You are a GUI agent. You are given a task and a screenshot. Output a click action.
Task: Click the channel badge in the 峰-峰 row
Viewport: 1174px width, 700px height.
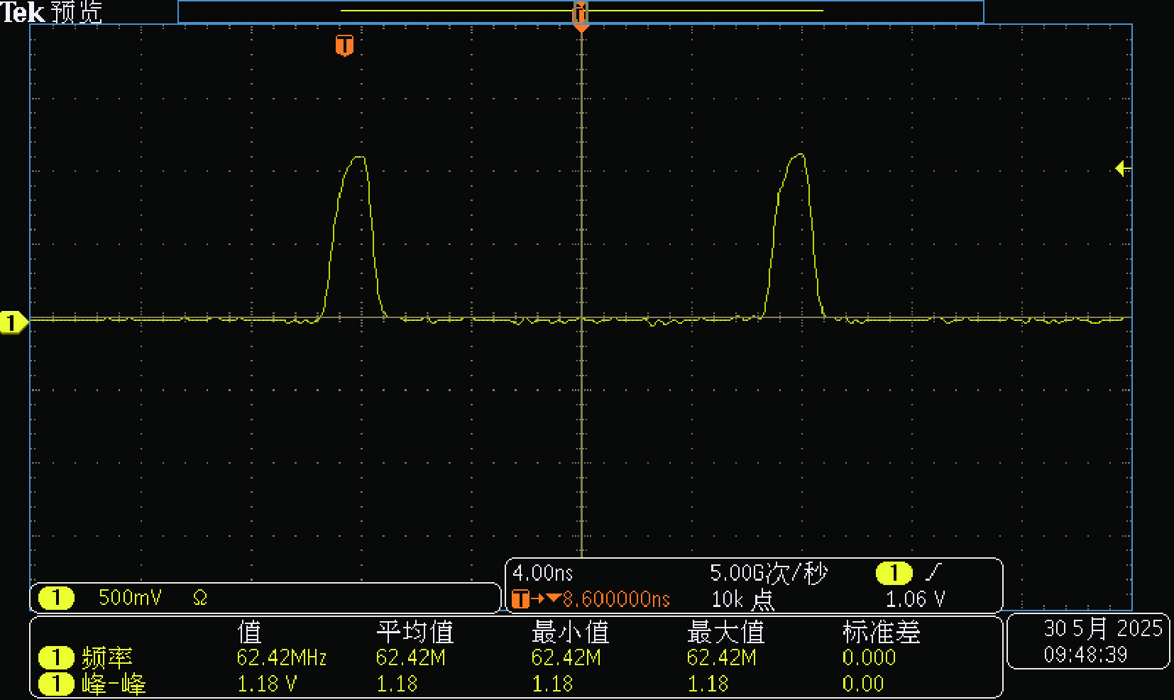pos(56,684)
